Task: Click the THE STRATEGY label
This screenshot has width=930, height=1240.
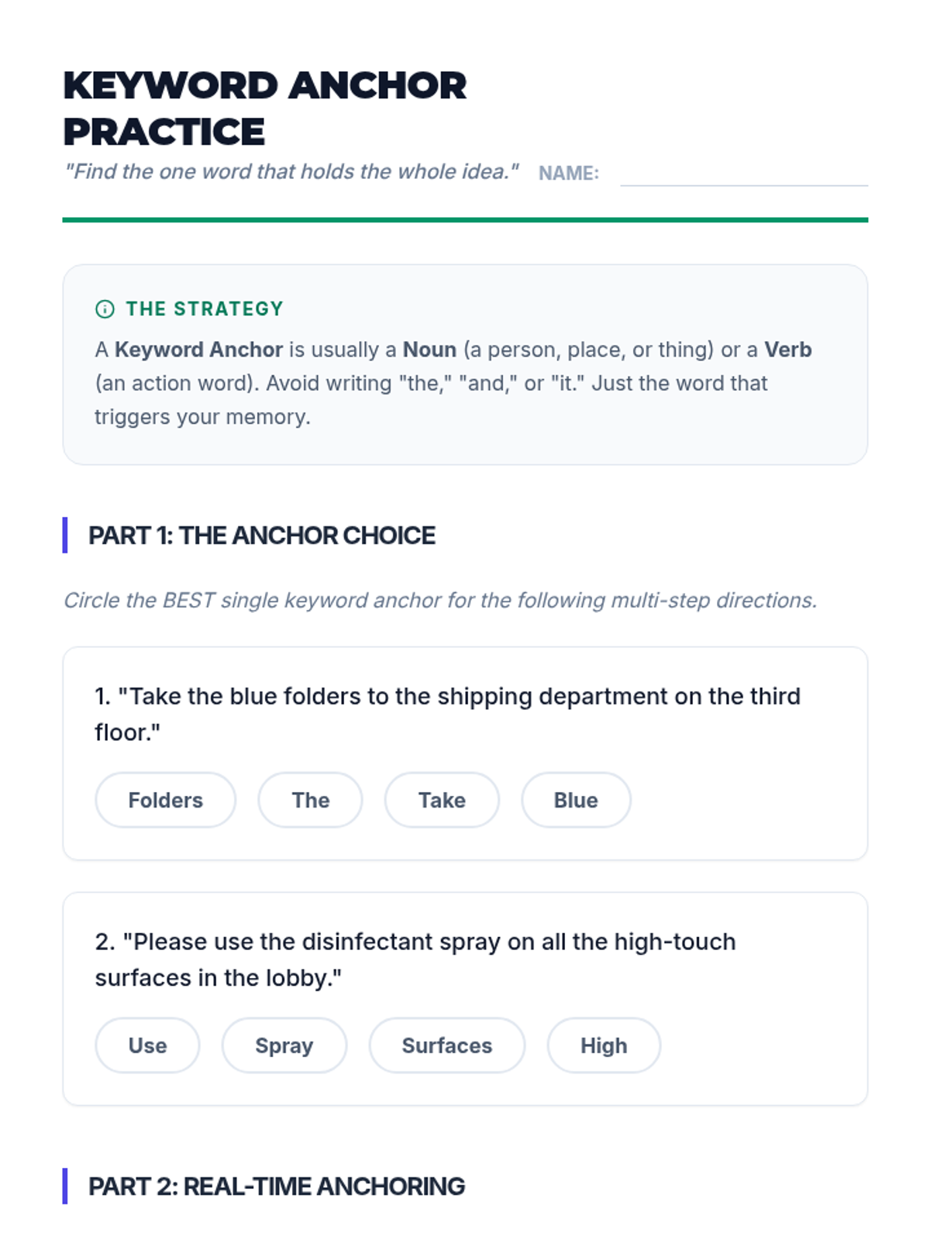Action: (x=205, y=309)
